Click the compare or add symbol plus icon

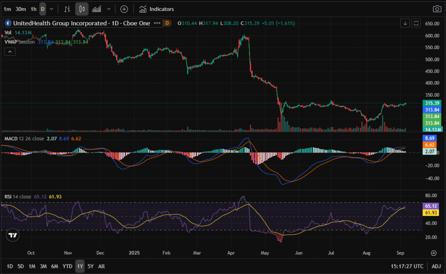pos(124,9)
